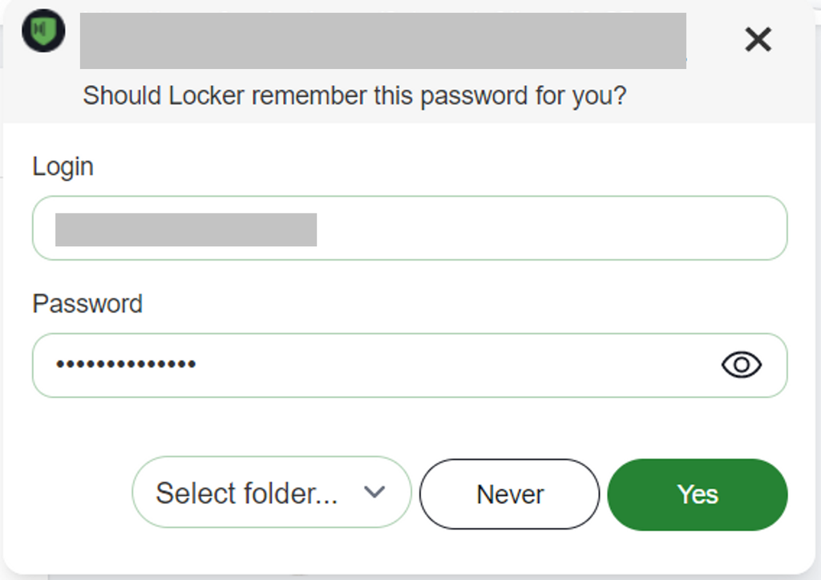Toggle password visibility with the eye control
This screenshot has height=580, width=821.
[741, 365]
